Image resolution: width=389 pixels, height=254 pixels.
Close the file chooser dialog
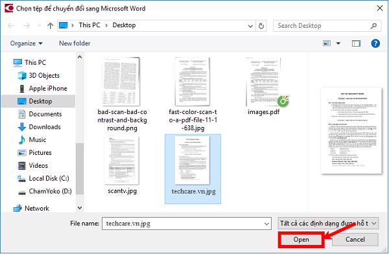point(379,8)
